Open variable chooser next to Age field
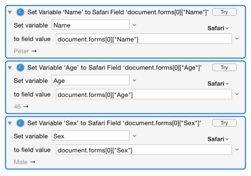Screen dimensions: 251x176 134,80
